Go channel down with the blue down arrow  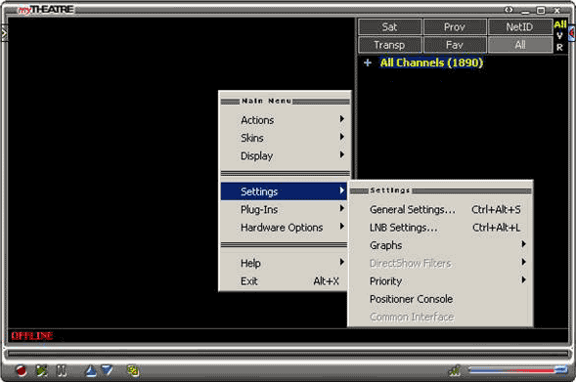(x=107, y=370)
